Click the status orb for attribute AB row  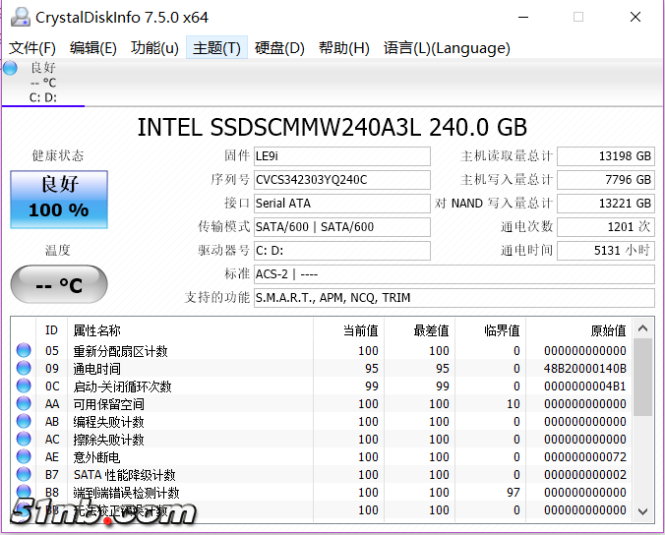(x=24, y=422)
